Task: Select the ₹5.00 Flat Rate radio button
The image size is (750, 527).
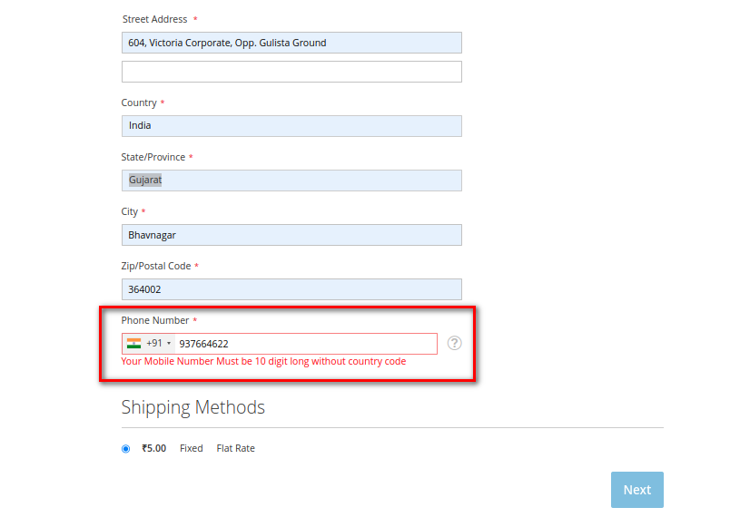Action: (126, 449)
